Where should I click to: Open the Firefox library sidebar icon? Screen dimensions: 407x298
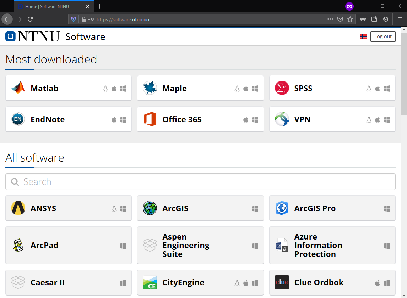tap(374, 19)
